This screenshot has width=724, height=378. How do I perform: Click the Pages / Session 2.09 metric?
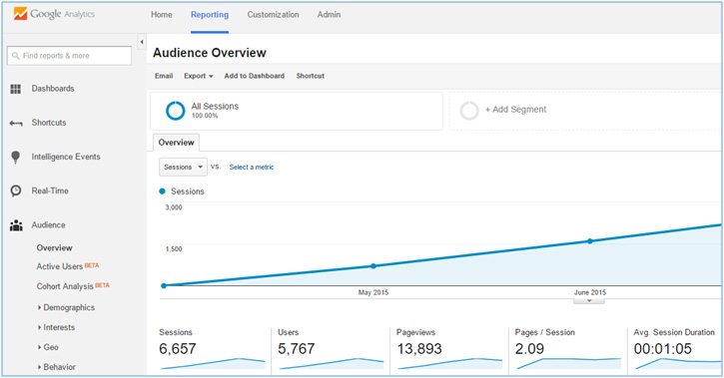point(529,349)
